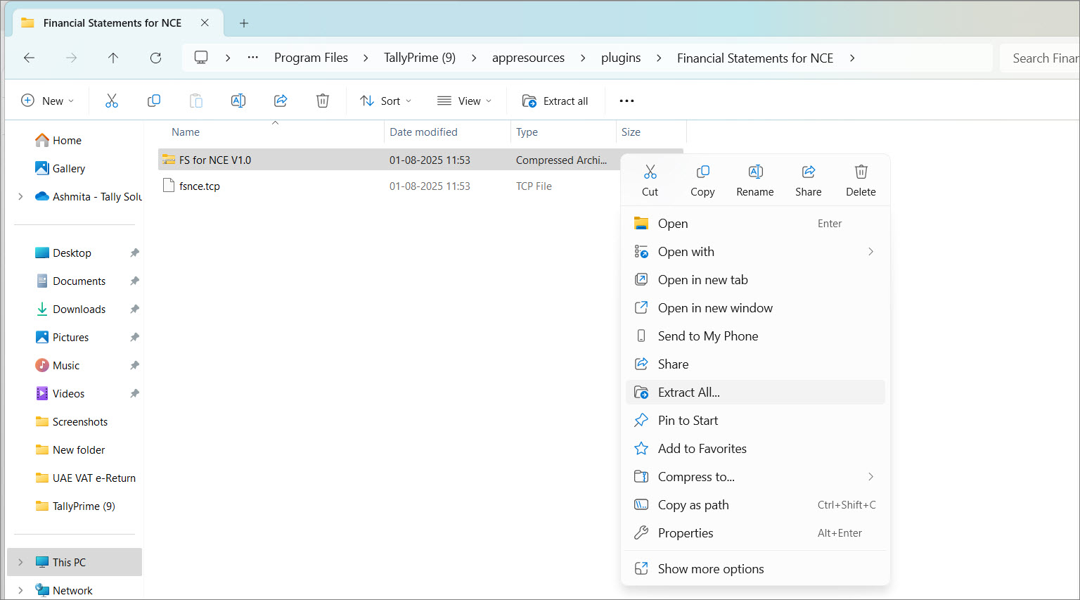The width and height of the screenshot is (1080, 600).
Task: Open the New dropdown menu
Action: 48,101
